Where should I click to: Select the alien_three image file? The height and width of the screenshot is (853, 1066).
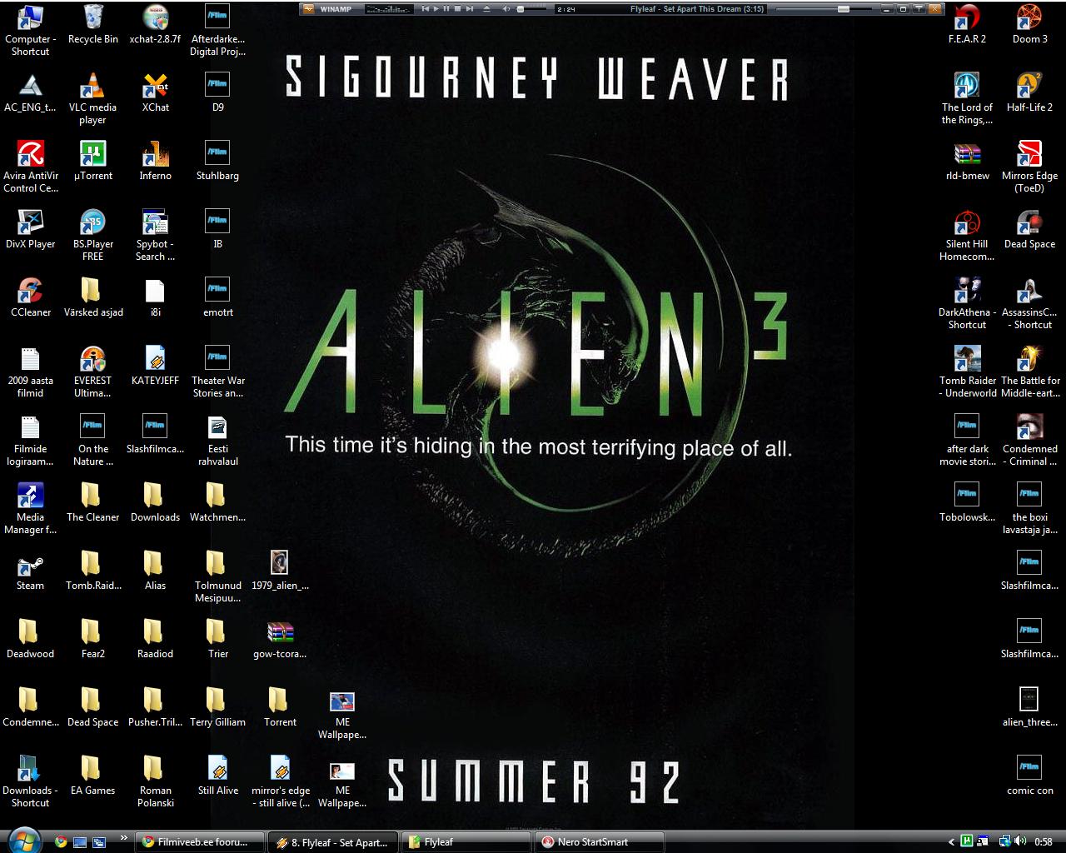1029,706
